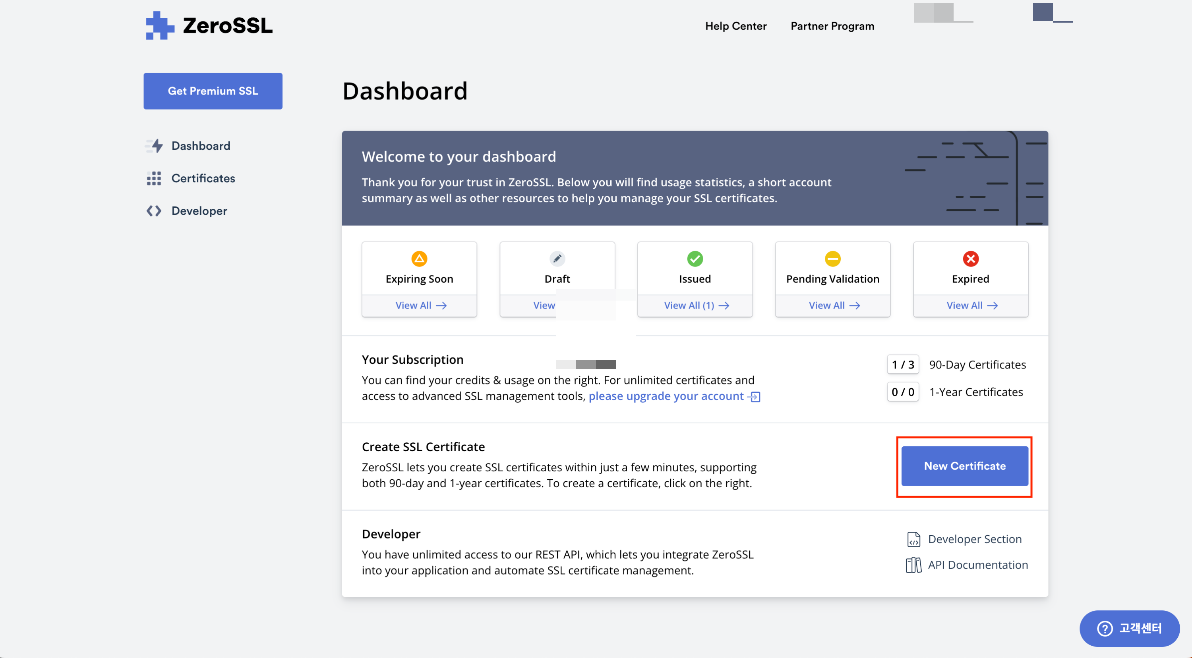Click the Draft pencil icon

coord(557,259)
